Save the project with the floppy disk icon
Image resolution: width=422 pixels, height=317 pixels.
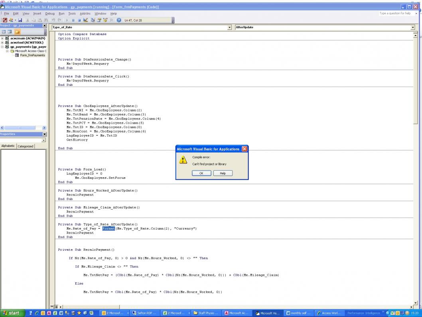coord(20,20)
